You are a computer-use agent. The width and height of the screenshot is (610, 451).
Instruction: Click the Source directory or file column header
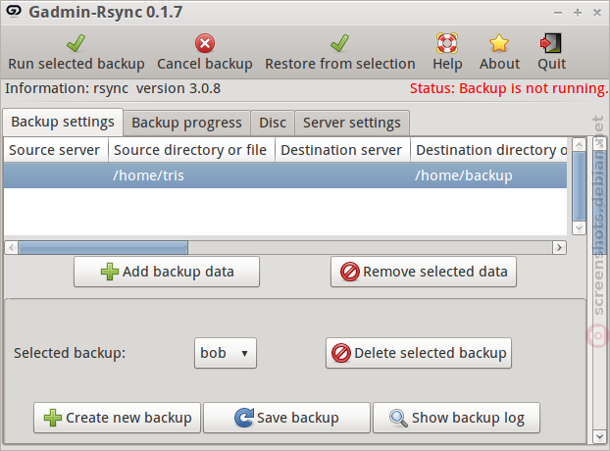(x=191, y=150)
